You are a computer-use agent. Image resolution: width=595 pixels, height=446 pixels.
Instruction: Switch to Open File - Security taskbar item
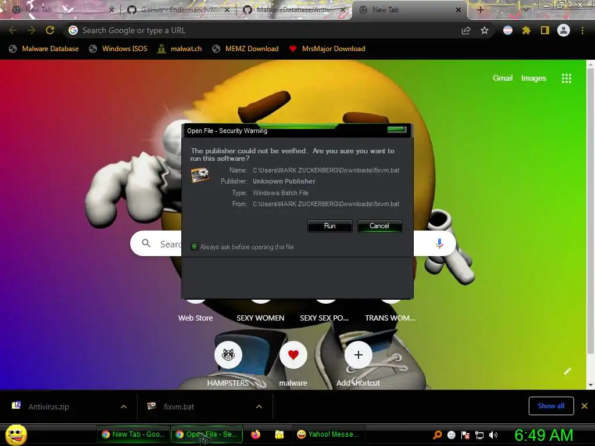click(x=207, y=434)
